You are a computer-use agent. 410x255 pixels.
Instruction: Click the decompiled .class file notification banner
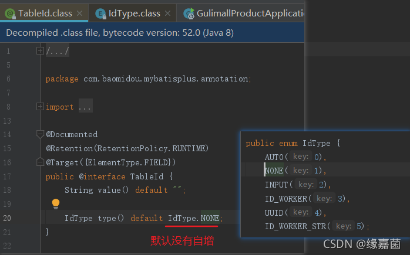tap(152, 33)
